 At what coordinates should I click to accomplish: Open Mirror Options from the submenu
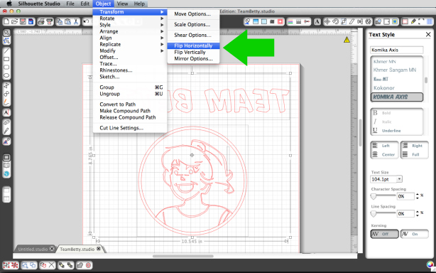pos(193,58)
